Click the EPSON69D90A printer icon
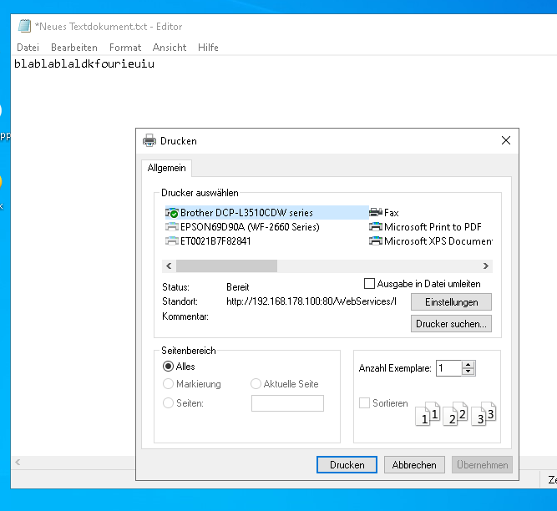This screenshot has width=557, height=511. [x=172, y=227]
